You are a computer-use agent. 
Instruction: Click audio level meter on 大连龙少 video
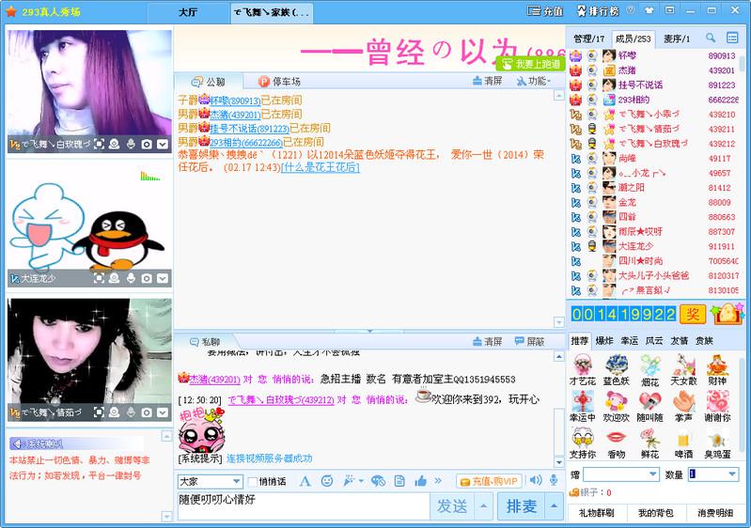[149, 177]
